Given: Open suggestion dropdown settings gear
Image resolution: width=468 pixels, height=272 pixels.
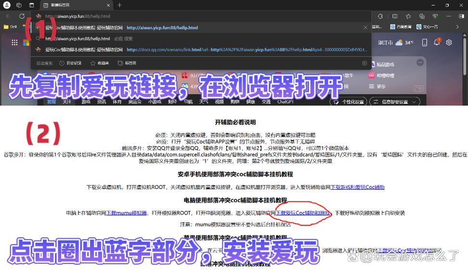Looking at the screenshot, I should [x=364, y=63].
